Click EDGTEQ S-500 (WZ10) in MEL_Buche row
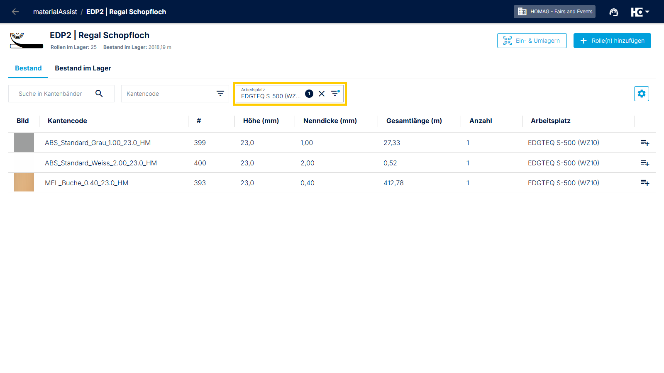664x373 pixels. point(564,183)
